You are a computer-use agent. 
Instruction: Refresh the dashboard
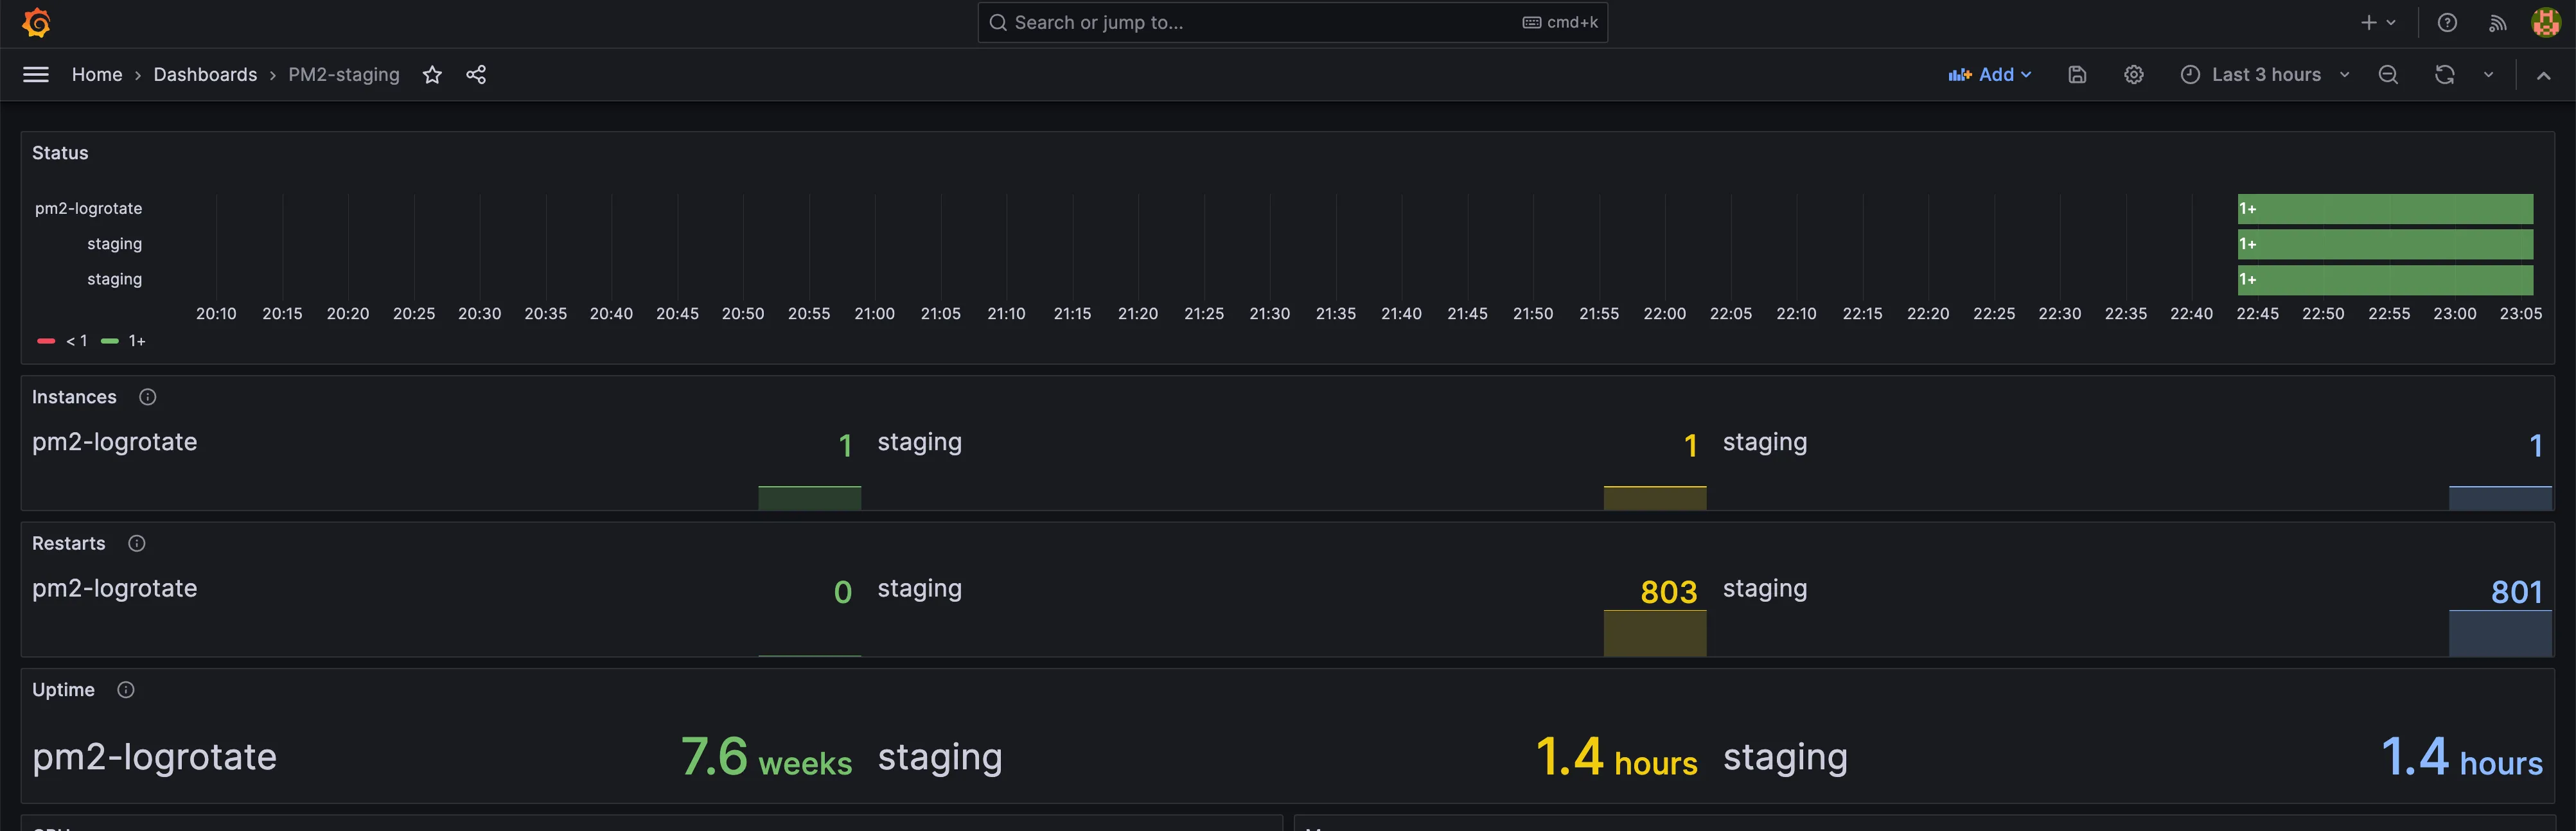(2444, 75)
